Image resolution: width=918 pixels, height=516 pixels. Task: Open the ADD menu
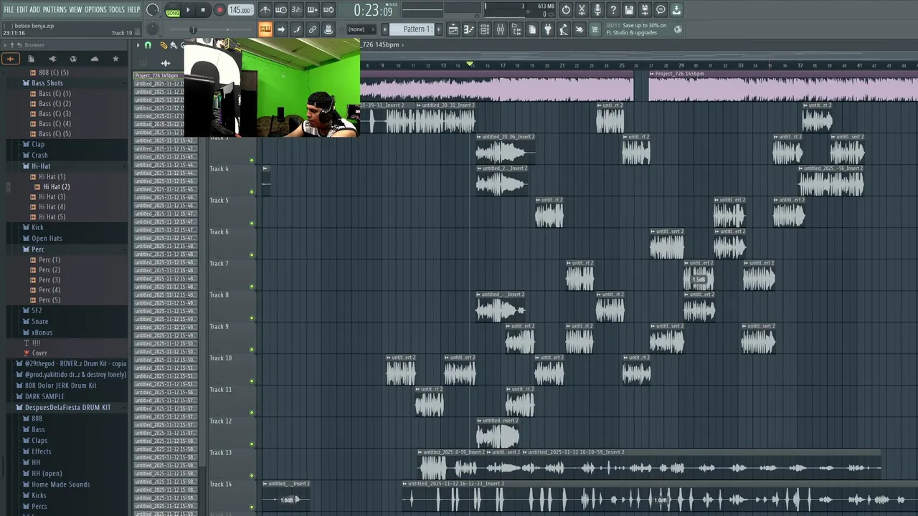35,9
